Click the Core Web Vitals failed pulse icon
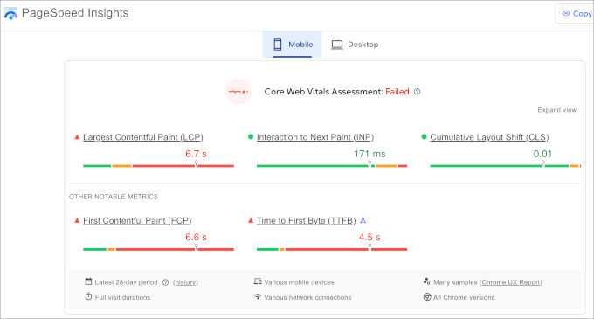This screenshot has height=319, width=594. 238,91
